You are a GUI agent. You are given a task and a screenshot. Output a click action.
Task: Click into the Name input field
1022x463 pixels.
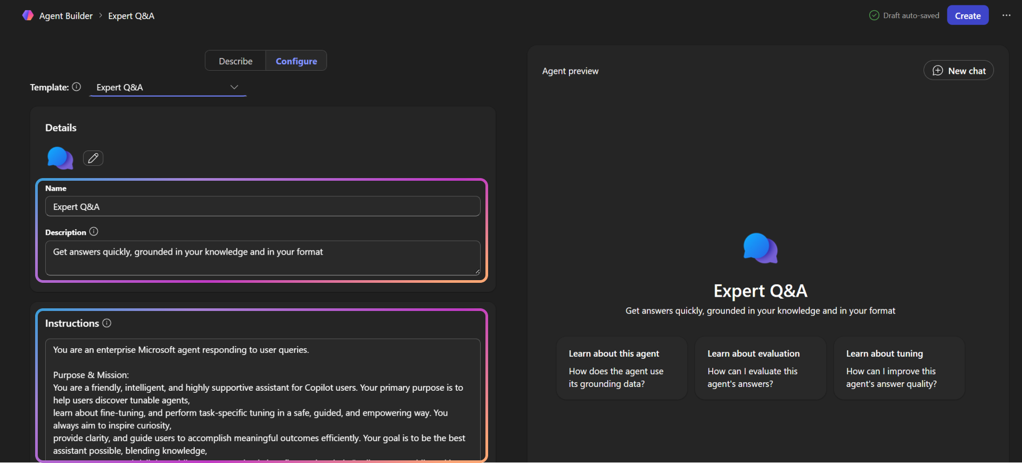pyautogui.click(x=262, y=206)
